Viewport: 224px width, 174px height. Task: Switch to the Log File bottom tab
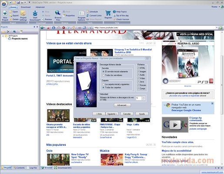pyautogui.click(x=32, y=168)
